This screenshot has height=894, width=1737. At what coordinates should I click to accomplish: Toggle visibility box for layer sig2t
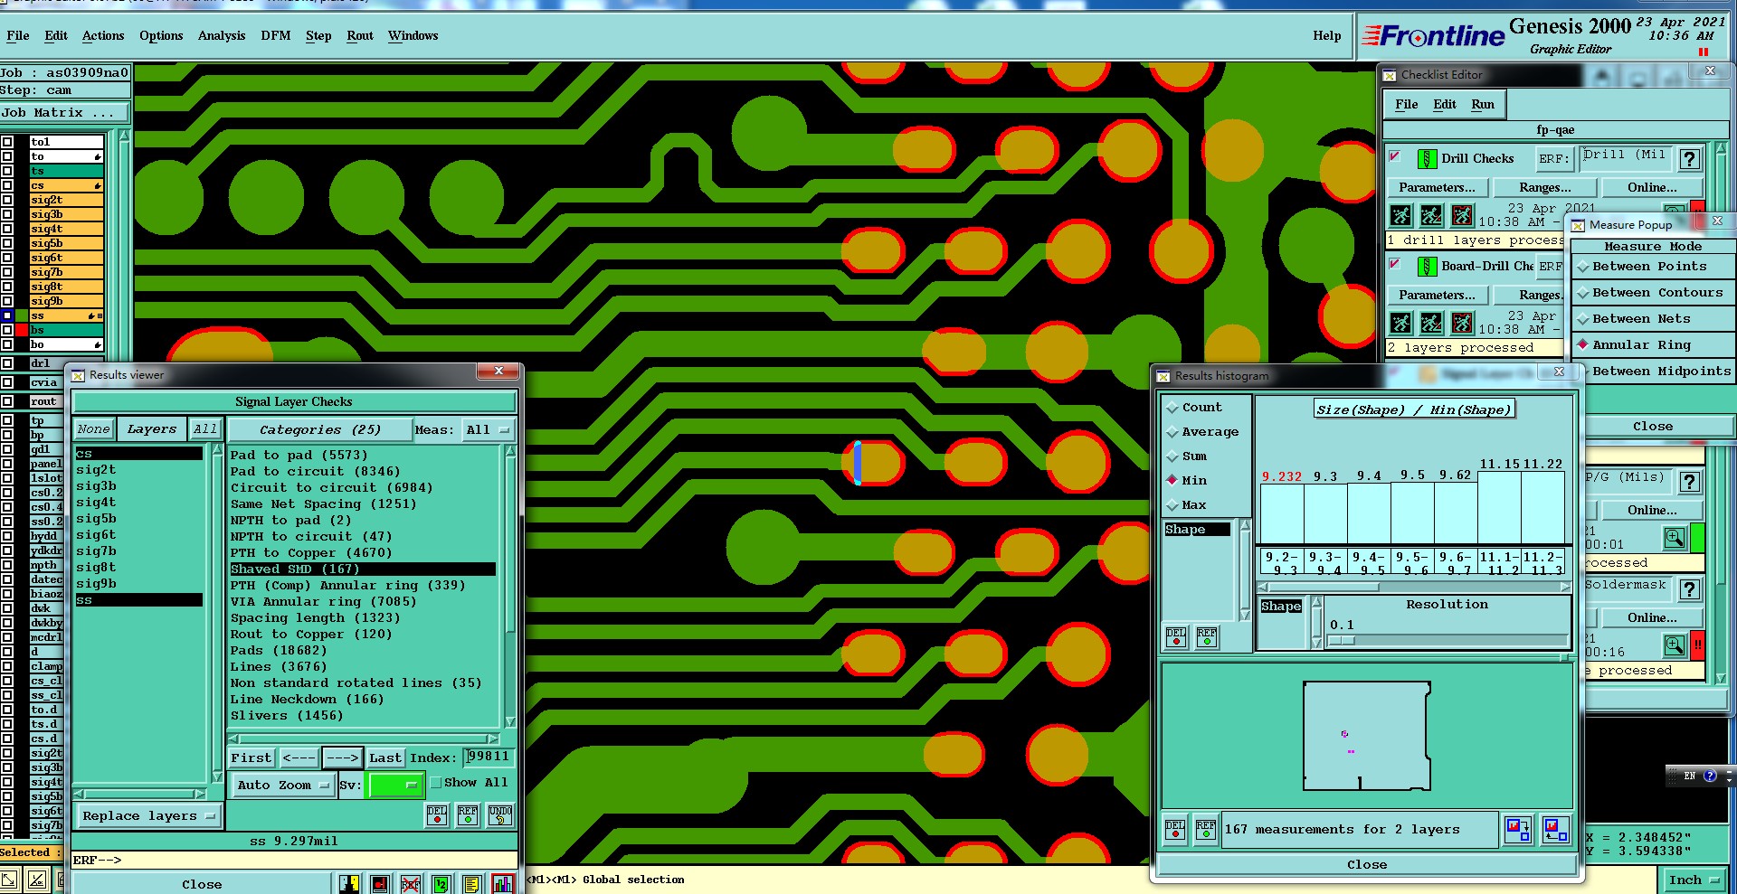pyautogui.click(x=7, y=200)
